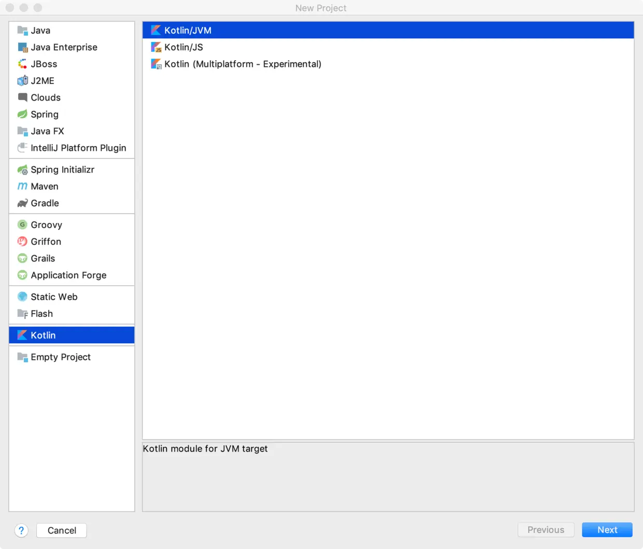This screenshot has height=549, width=643.
Task: Choose the J2ME project category
Action: [x=72, y=81]
